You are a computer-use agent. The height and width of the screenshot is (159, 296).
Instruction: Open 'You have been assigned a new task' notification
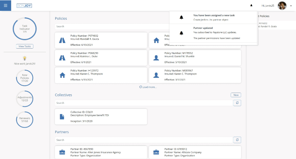(213, 17)
